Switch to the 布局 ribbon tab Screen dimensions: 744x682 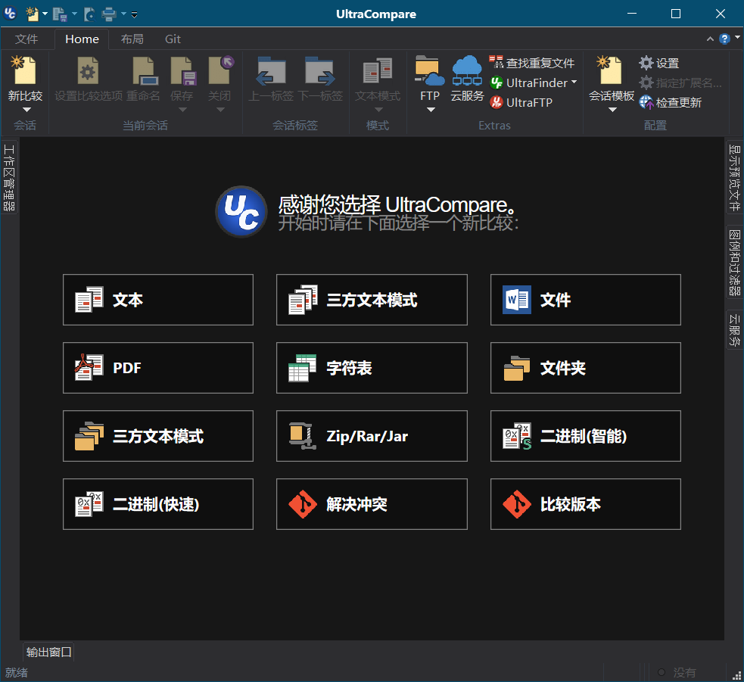pyautogui.click(x=132, y=39)
